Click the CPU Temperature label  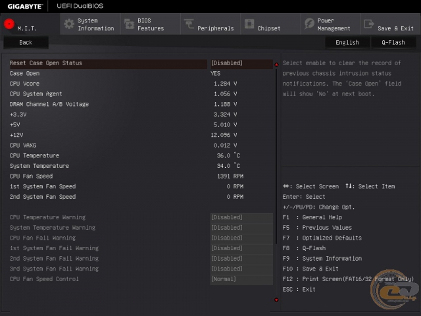[x=34, y=155]
